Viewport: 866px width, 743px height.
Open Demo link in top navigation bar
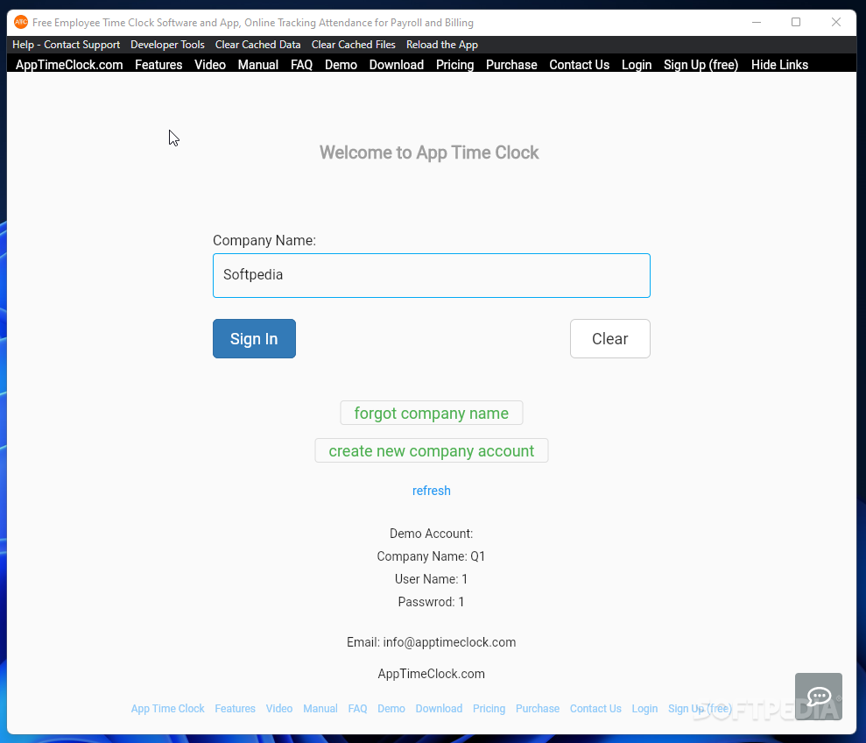pos(341,65)
